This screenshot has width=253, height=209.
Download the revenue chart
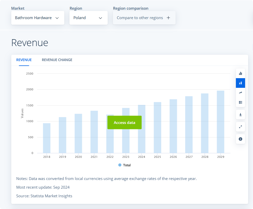(x=240, y=115)
